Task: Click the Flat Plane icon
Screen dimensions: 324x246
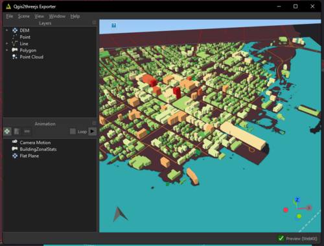Action: [x=15, y=156]
